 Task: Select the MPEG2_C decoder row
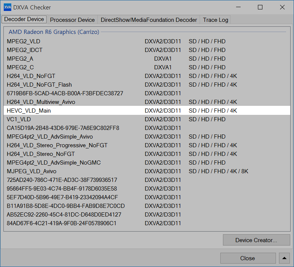click(x=147, y=67)
